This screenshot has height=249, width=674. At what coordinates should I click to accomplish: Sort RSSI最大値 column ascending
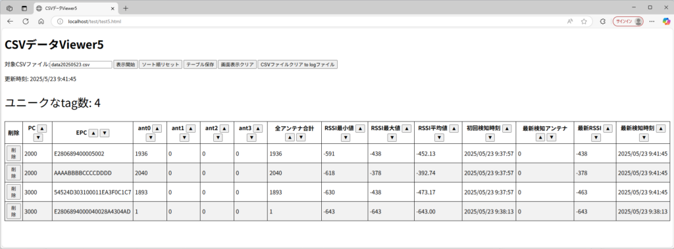(406, 128)
